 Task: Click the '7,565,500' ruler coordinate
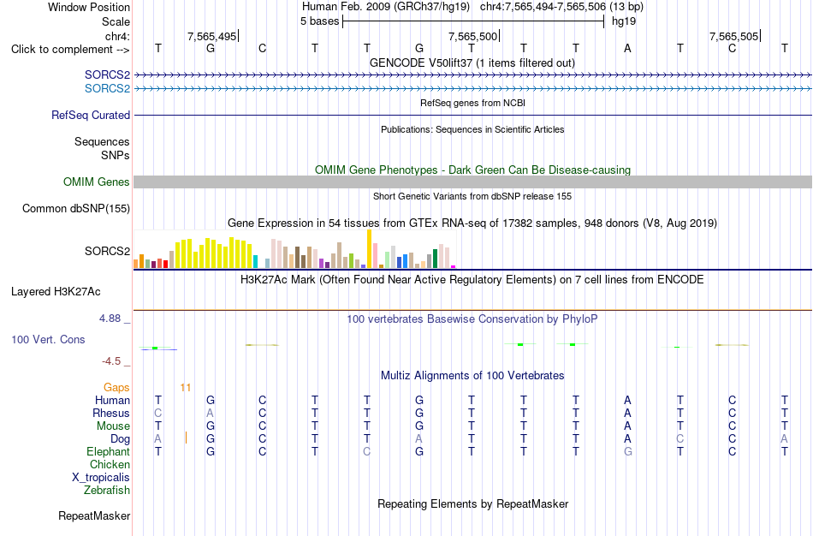[472, 36]
